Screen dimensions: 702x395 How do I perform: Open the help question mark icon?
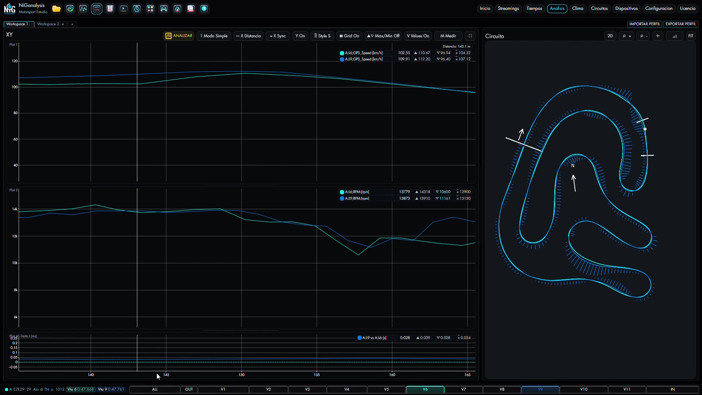pyautogui.click(x=204, y=9)
